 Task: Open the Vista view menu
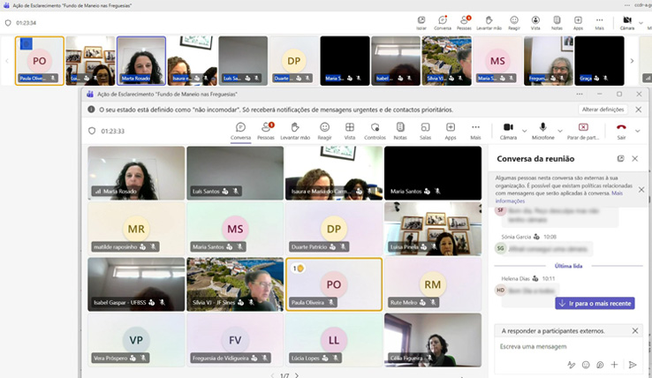point(350,131)
